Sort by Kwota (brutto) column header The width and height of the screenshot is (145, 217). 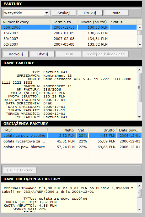[x=94, y=22]
